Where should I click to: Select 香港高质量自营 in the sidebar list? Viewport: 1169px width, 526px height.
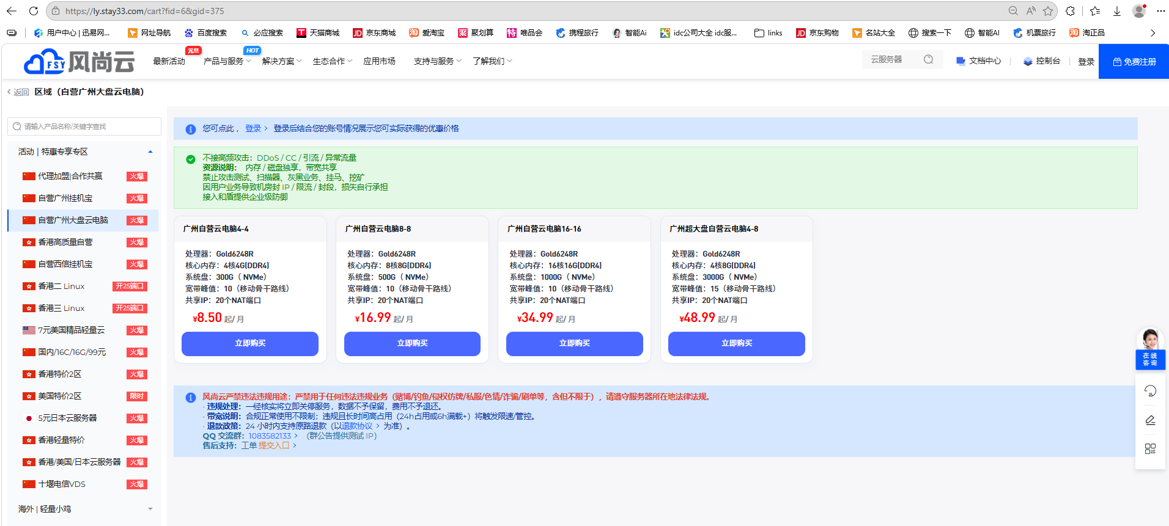[65, 242]
